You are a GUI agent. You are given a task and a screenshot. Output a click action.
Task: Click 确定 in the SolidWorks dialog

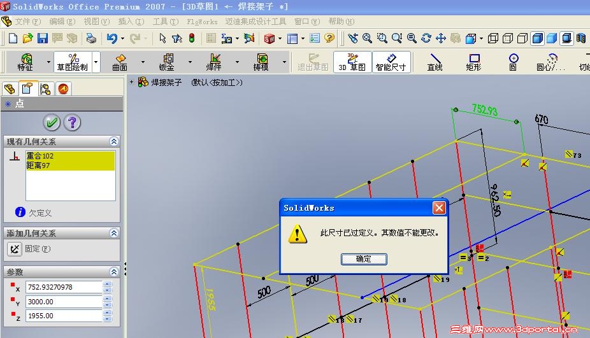tap(364, 259)
